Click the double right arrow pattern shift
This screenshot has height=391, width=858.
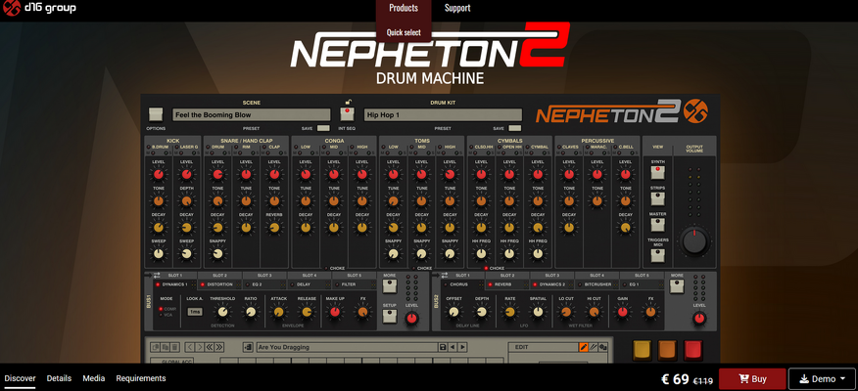point(219,347)
